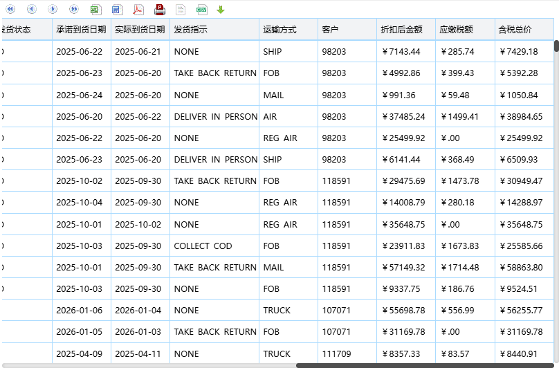
Task: Select the MAIL cell in the ¥991.36 row
Action: [x=288, y=95]
